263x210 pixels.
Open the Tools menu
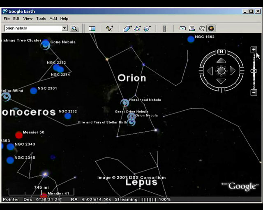[41, 18]
